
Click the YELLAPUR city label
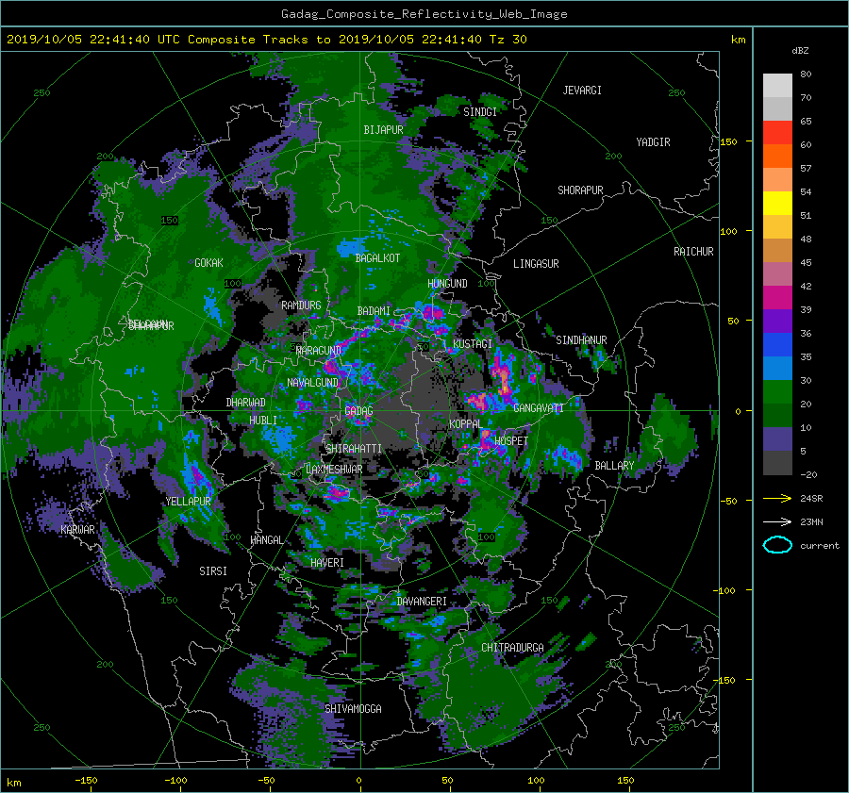click(188, 502)
